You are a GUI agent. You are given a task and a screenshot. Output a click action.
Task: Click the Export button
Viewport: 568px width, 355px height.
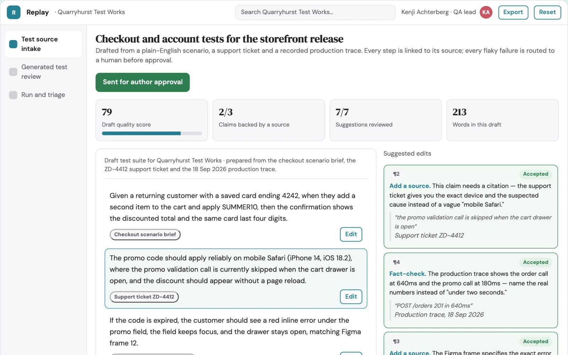coord(513,12)
